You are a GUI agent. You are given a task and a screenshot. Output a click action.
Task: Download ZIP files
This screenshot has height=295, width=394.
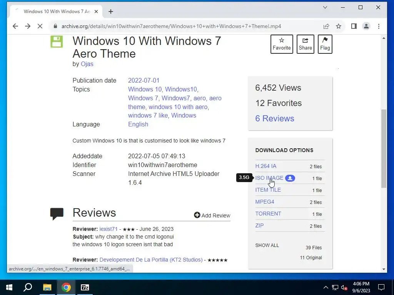click(x=259, y=225)
